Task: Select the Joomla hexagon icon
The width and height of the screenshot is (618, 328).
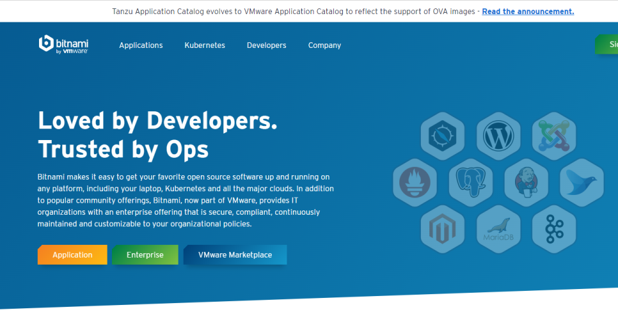Action: [554, 136]
